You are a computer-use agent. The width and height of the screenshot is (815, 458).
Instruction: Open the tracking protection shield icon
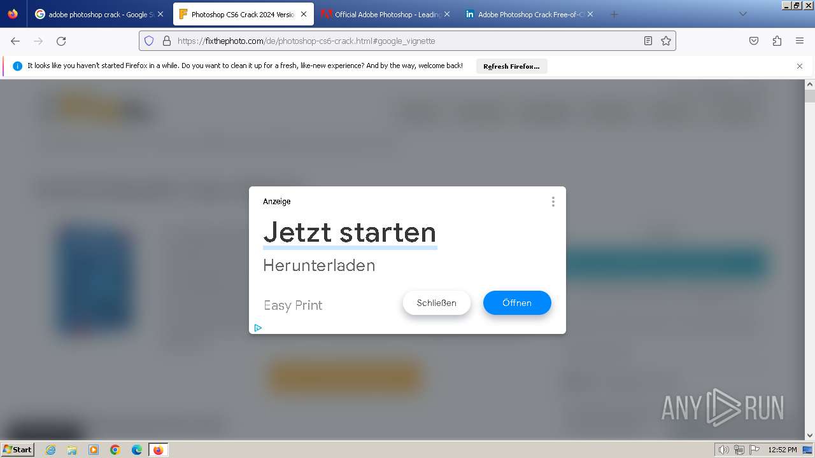pyautogui.click(x=149, y=41)
